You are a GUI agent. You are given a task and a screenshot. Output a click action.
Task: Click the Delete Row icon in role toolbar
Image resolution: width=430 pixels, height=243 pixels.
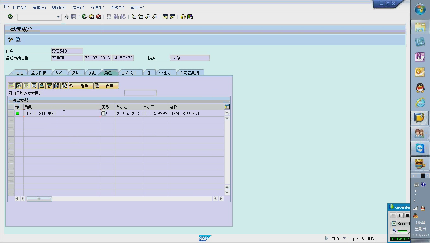point(11,86)
